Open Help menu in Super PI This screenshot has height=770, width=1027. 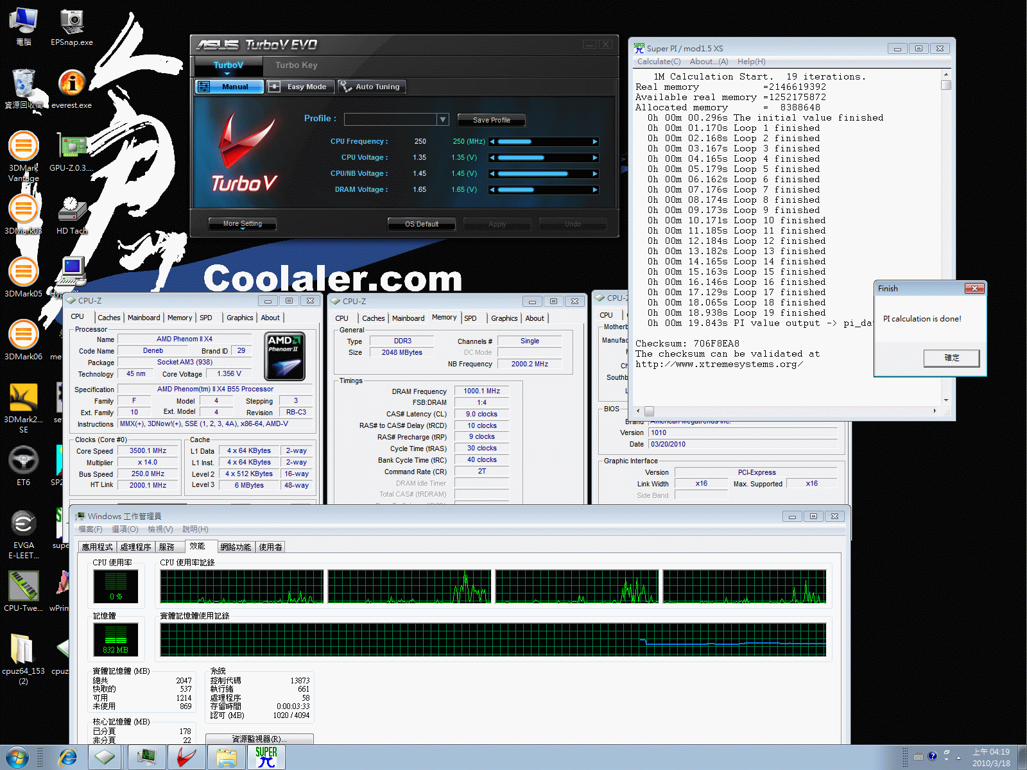point(751,62)
